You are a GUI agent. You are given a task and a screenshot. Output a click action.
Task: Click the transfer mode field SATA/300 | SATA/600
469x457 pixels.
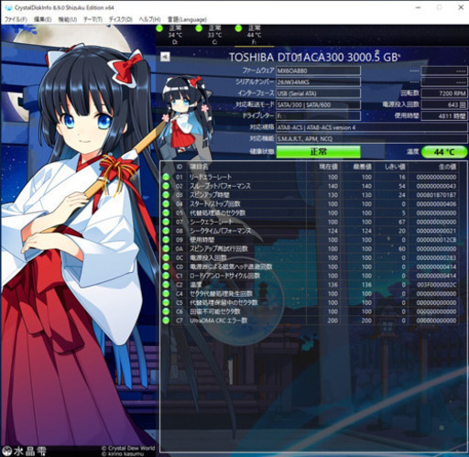(318, 104)
